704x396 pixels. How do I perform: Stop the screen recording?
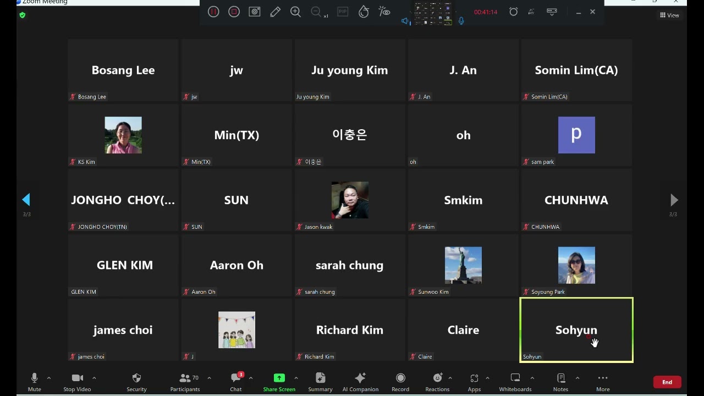[x=234, y=12]
